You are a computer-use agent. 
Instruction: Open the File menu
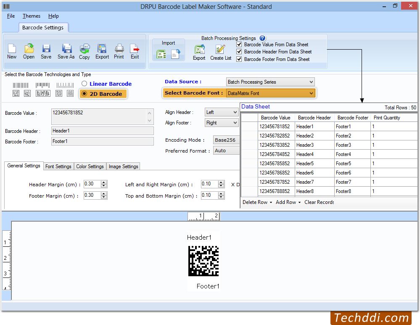11,16
